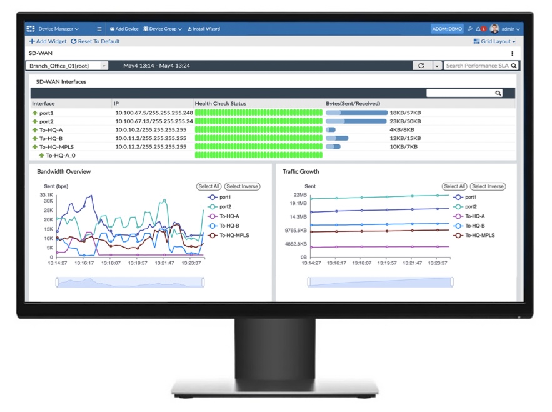Screen dimensions: 552x412
Task: Toggle port2 series in Traffic Growth legend
Action: pyautogui.click(x=465, y=206)
